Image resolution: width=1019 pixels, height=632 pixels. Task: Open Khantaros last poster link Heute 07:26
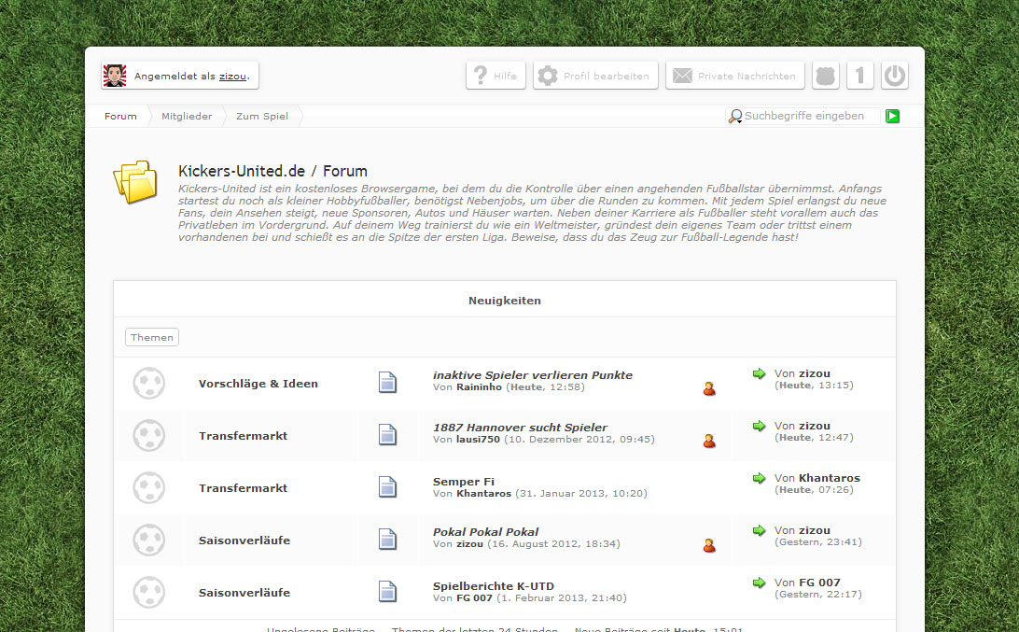[x=830, y=478]
